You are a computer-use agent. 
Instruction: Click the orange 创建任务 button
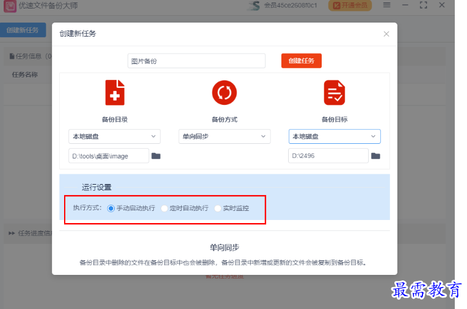[x=301, y=61]
